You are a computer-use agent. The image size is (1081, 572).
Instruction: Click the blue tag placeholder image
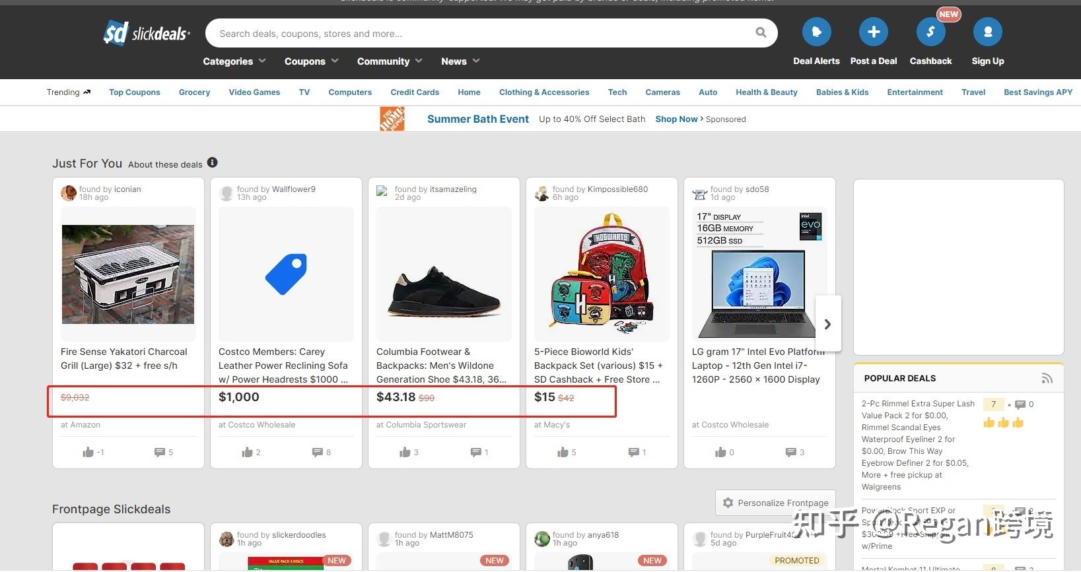(x=286, y=274)
